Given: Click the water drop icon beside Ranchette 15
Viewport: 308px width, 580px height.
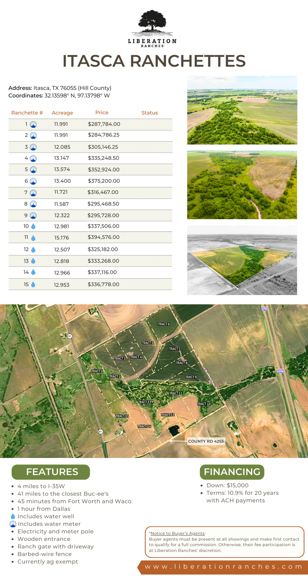Looking at the screenshot, I should pos(33,284).
